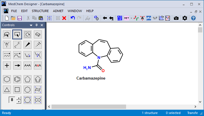This screenshot has height=116, width=204.
Task: Select the A→A atom mapping tool
Action: pos(28,65)
